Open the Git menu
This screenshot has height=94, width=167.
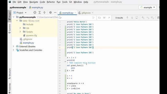tap(70, 2)
